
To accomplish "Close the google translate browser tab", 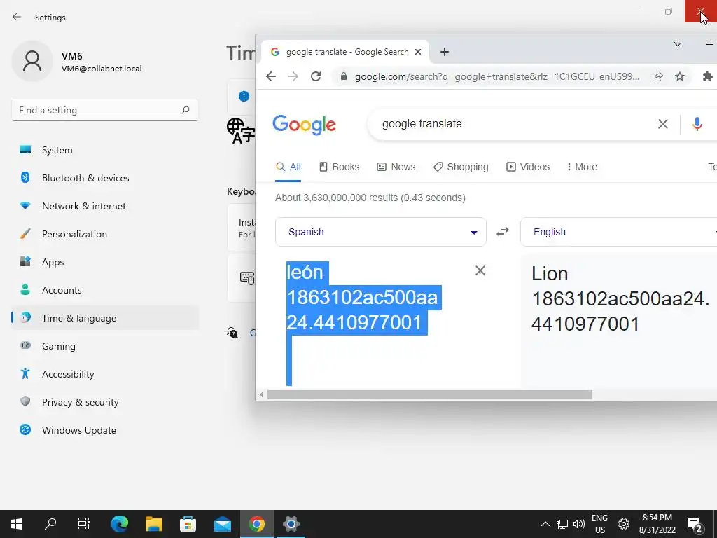I will (x=418, y=52).
